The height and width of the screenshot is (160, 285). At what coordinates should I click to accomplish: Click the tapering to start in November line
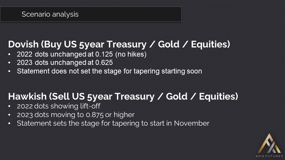tap(113, 123)
